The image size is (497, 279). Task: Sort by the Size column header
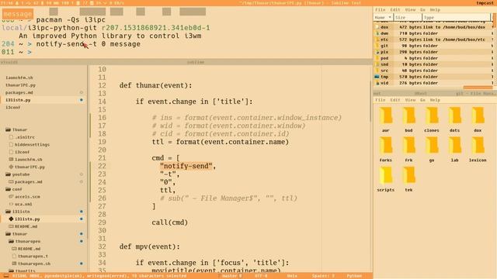[407, 18]
